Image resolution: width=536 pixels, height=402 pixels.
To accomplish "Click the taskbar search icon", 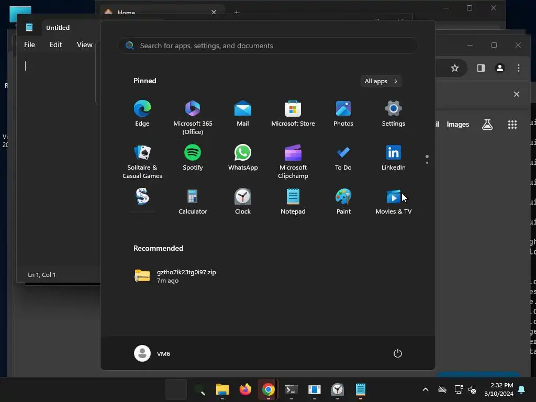I will coord(199,389).
